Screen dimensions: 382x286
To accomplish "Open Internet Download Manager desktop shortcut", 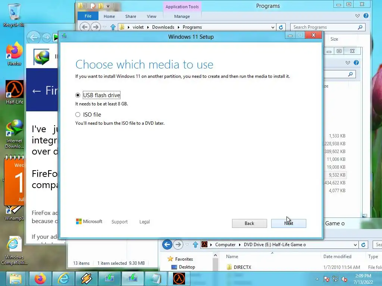I will coord(14,134).
